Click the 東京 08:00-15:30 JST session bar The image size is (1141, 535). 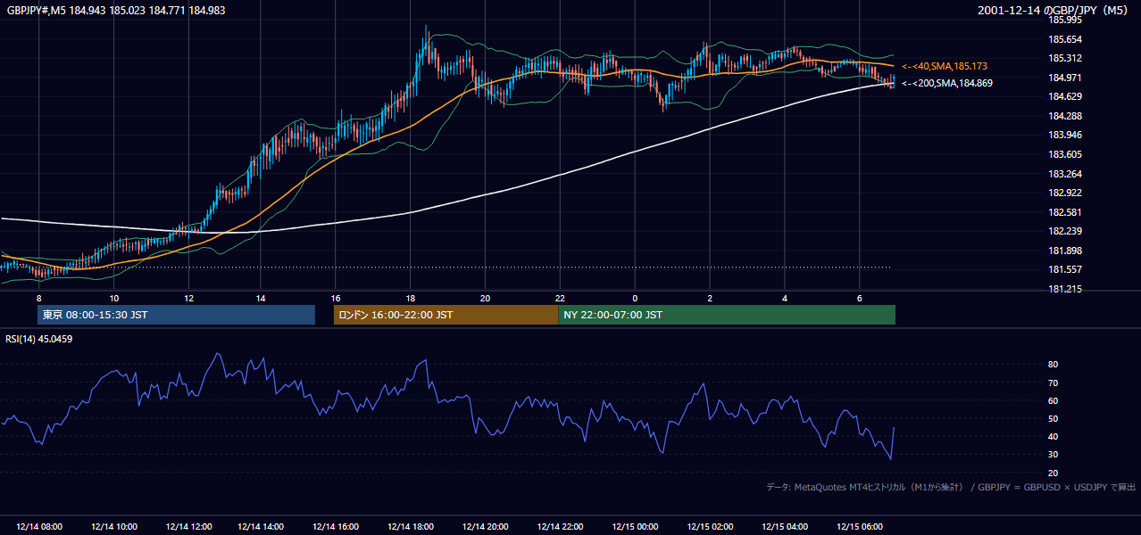click(x=177, y=315)
